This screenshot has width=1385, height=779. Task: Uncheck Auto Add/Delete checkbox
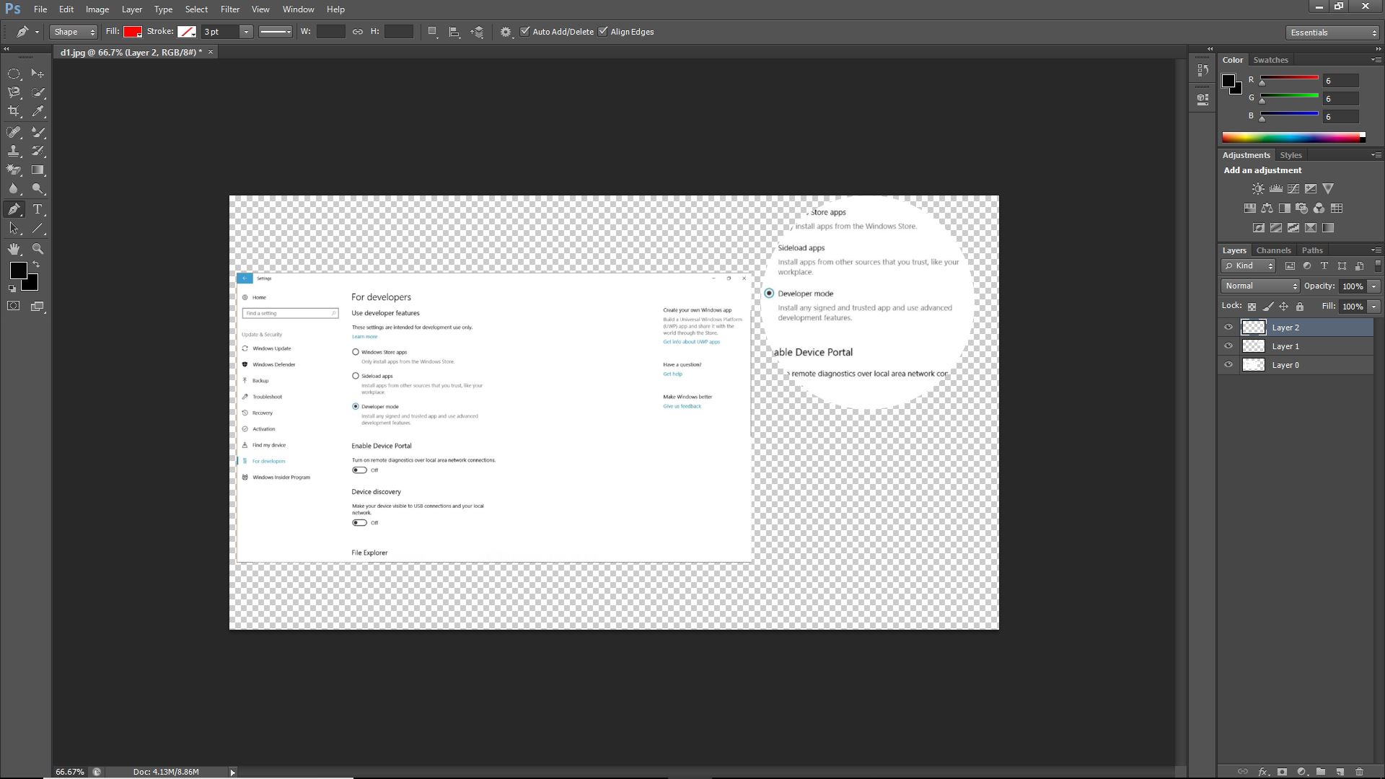(x=525, y=32)
